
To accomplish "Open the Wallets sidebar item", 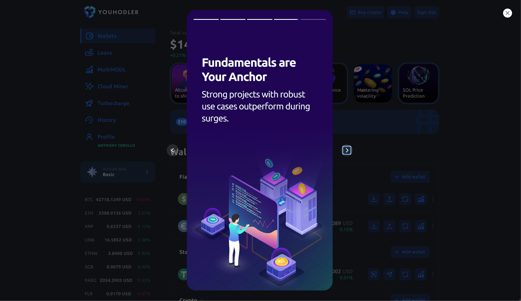I will (x=118, y=36).
